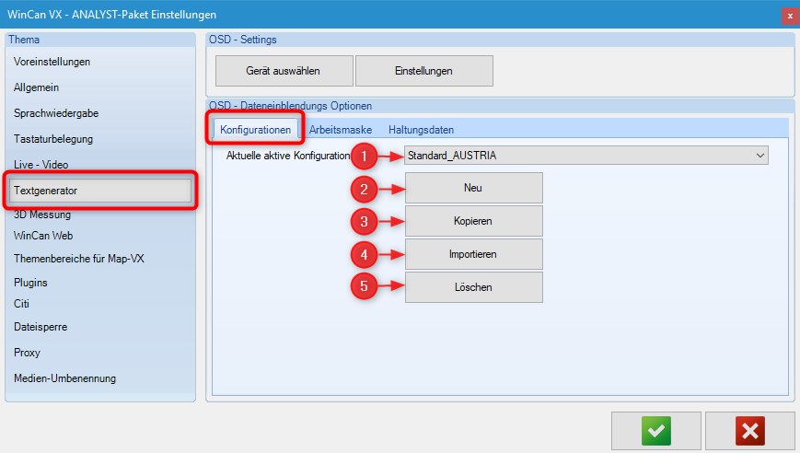Viewport: 800px width, 453px height.
Task: Select Medien-Umbenennung in the Thema list
Action: [x=64, y=378]
